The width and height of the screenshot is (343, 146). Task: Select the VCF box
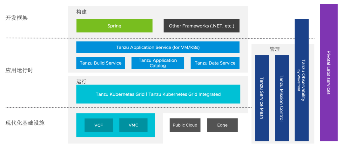(x=99, y=125)
